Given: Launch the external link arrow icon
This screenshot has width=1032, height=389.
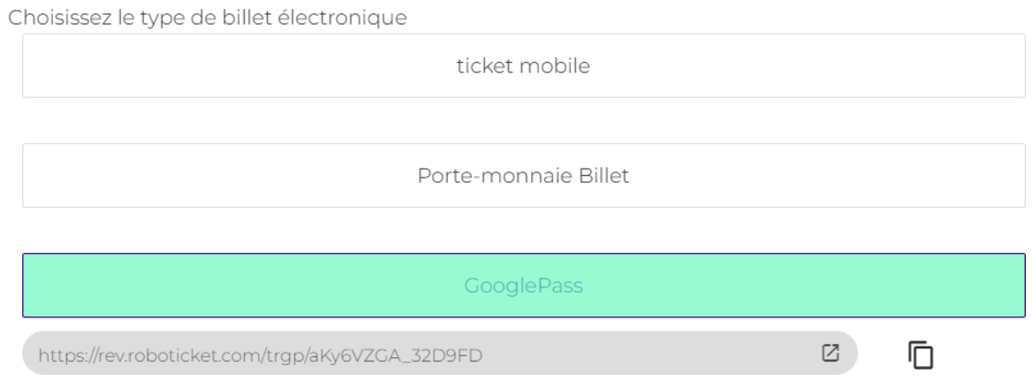Looking at the screenshot, I should click(831, 354).
